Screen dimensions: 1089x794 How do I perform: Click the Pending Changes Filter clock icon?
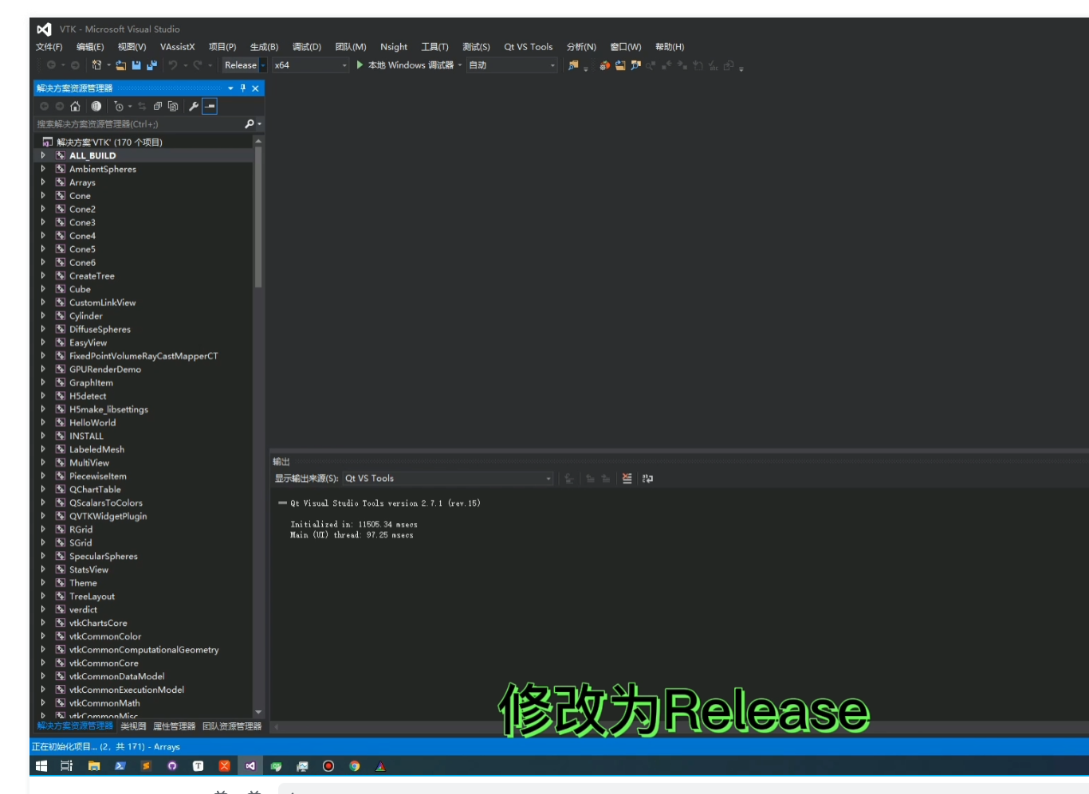pyautogui.click(x=119, y=106)
